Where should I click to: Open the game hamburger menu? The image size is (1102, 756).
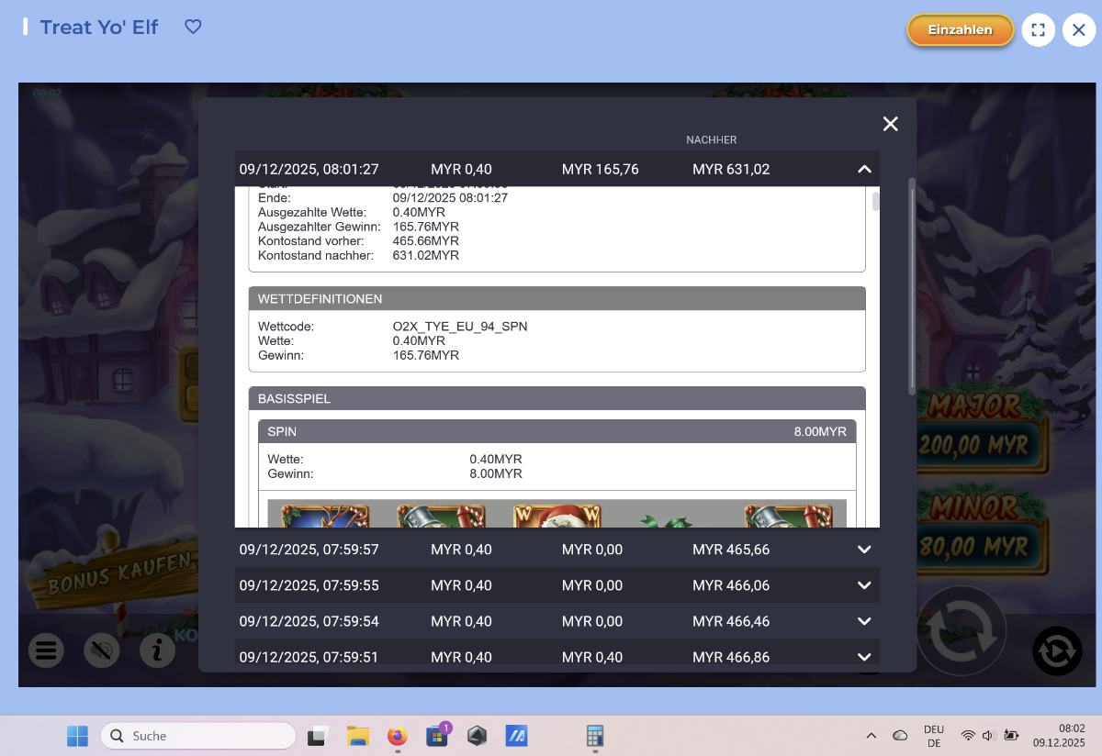(47, 650)
